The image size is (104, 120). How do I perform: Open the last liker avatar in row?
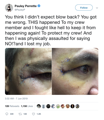coord(77,106)
